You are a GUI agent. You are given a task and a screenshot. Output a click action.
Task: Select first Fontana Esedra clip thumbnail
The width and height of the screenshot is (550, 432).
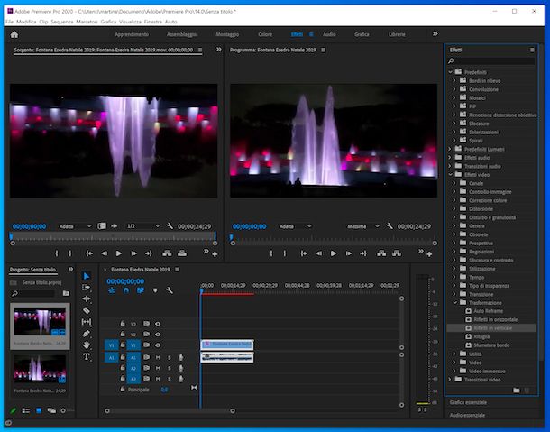[40, 321]
